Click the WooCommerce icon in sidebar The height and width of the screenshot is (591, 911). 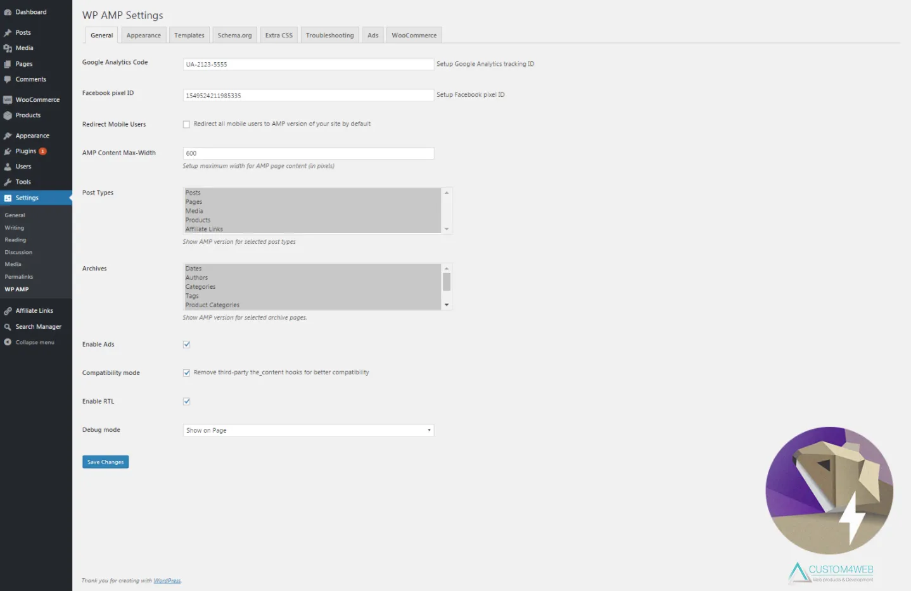[8, 100]
